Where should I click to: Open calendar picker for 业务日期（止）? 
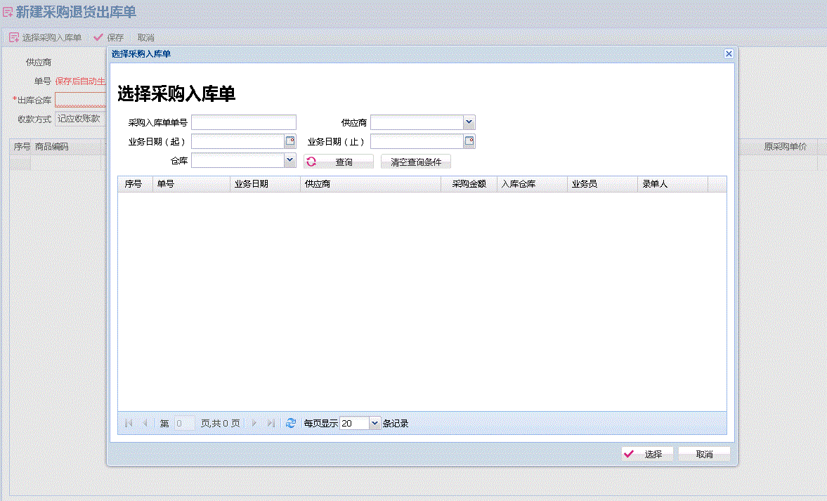469,141
